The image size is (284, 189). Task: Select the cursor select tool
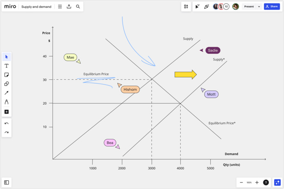coord(7,57)
